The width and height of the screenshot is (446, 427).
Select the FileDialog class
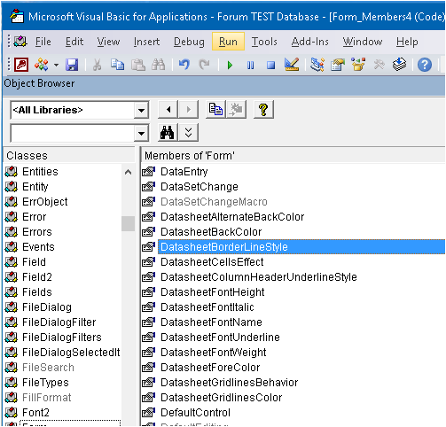point(47,307)
